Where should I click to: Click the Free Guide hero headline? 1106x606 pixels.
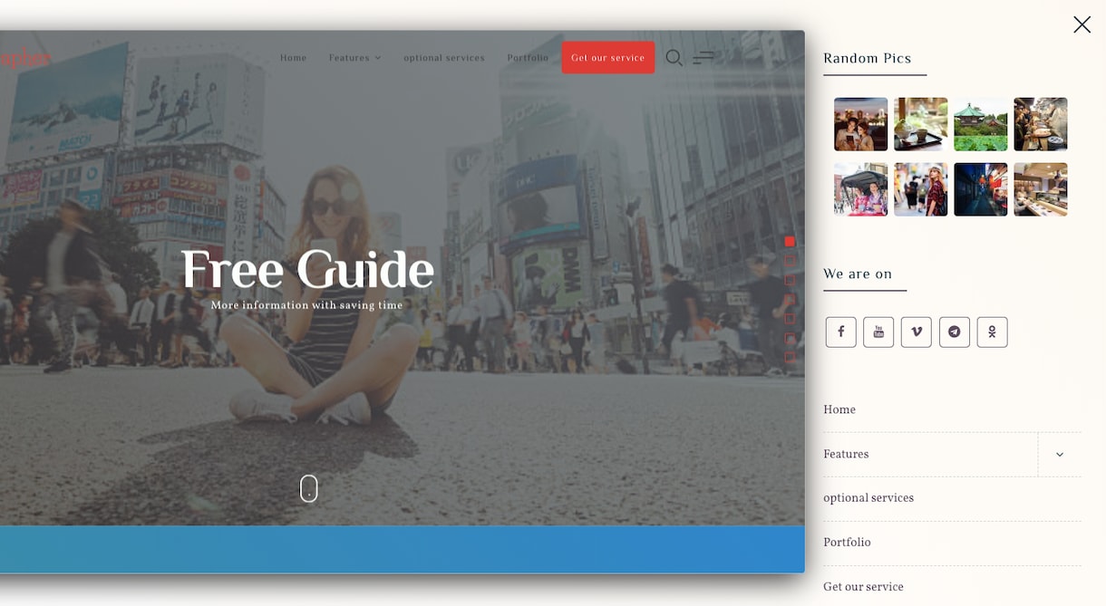point(307,270)
